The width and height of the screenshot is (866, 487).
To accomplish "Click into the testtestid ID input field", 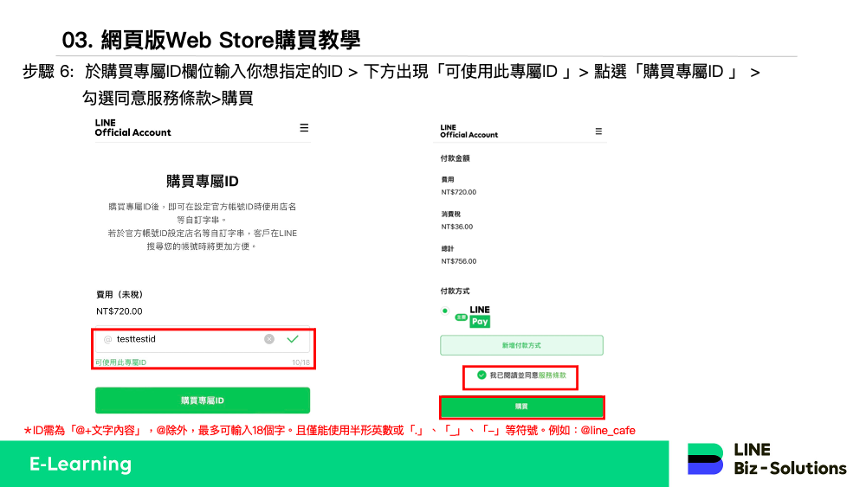I will 186,339.
